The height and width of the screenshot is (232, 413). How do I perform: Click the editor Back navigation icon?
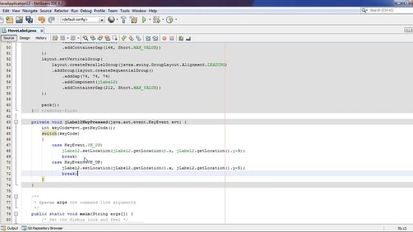pos(63,39)
